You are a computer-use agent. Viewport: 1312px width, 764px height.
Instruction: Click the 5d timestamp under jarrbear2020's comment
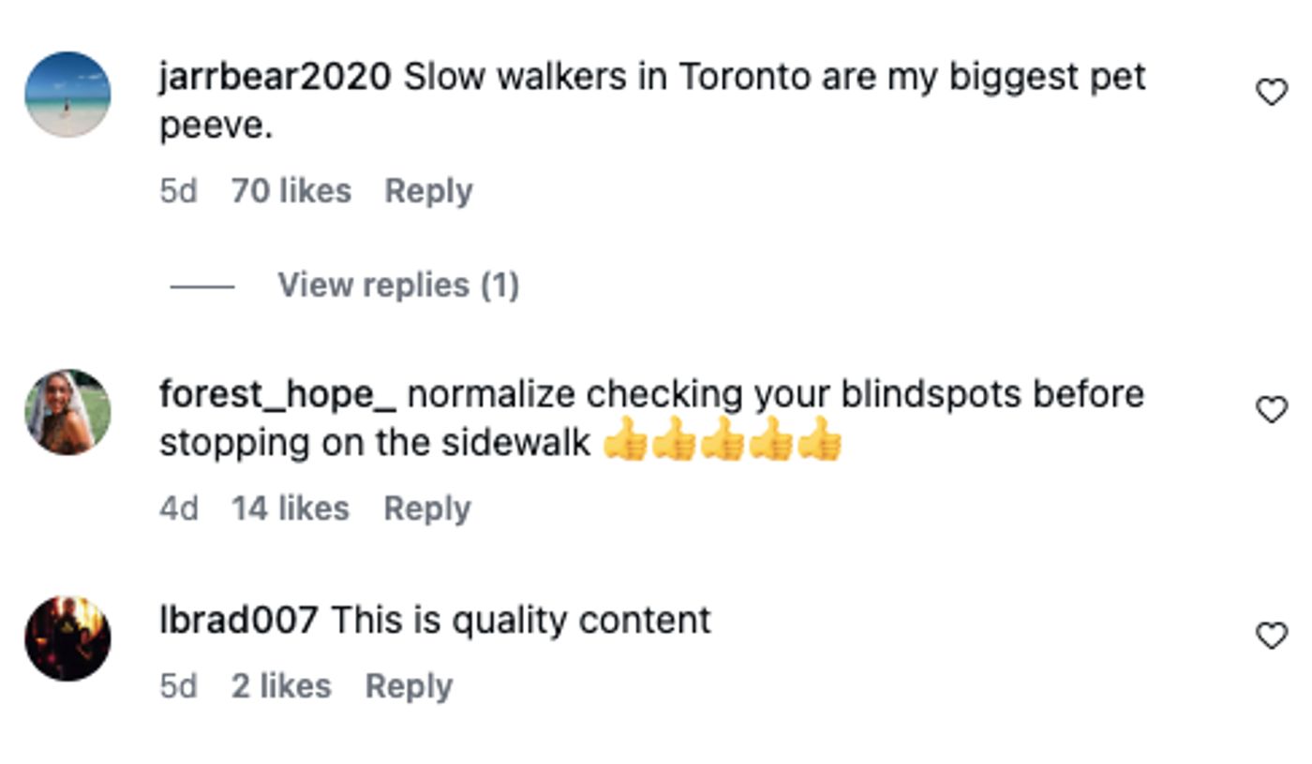(x=178, y=191)
